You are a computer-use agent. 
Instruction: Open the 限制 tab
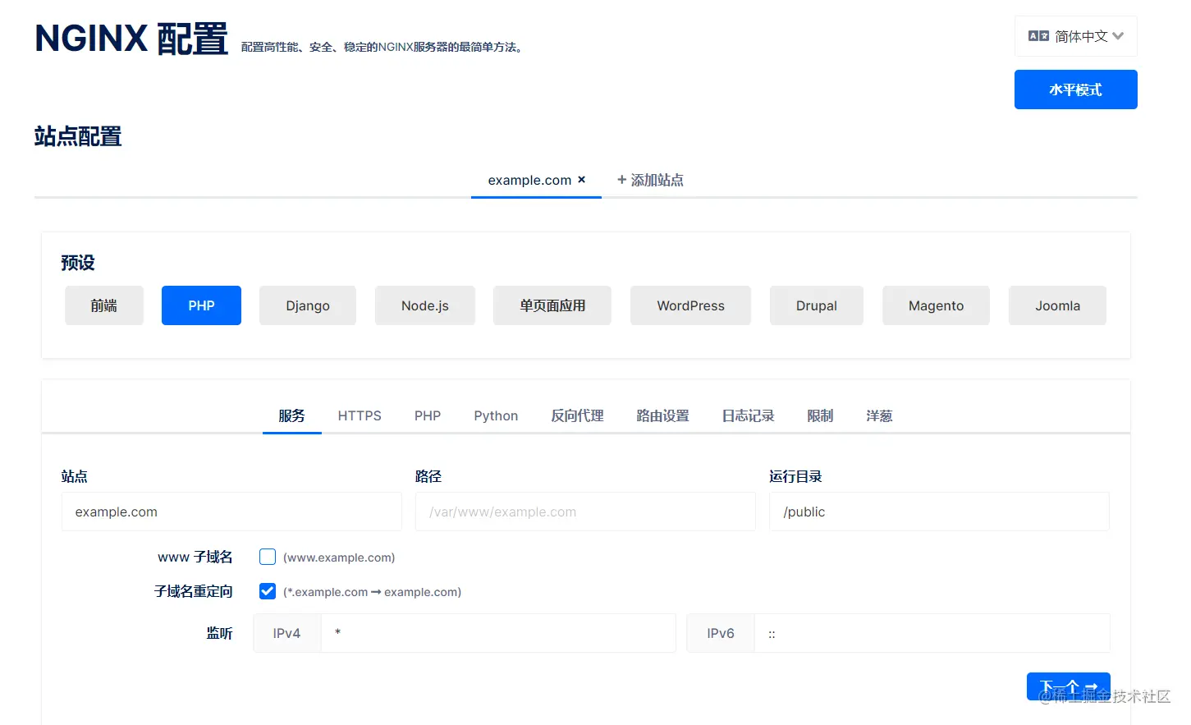[x=820, y=415]
